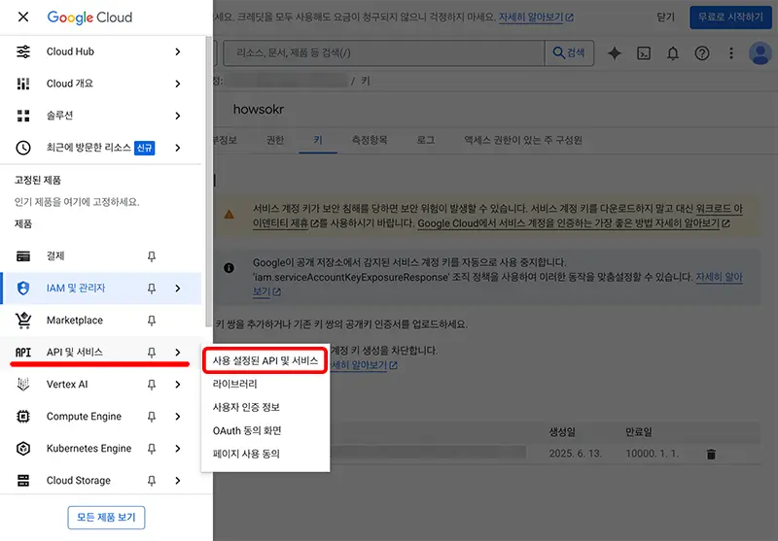Click the Kubernetes Engine hexagon icon

[23, 449]
